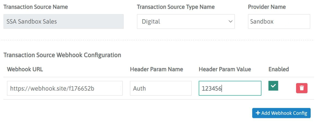The width and height of the screenshot is (316, 123).
Task: Click the plus icon on Add Webhook Config
Action: [257, 113]
